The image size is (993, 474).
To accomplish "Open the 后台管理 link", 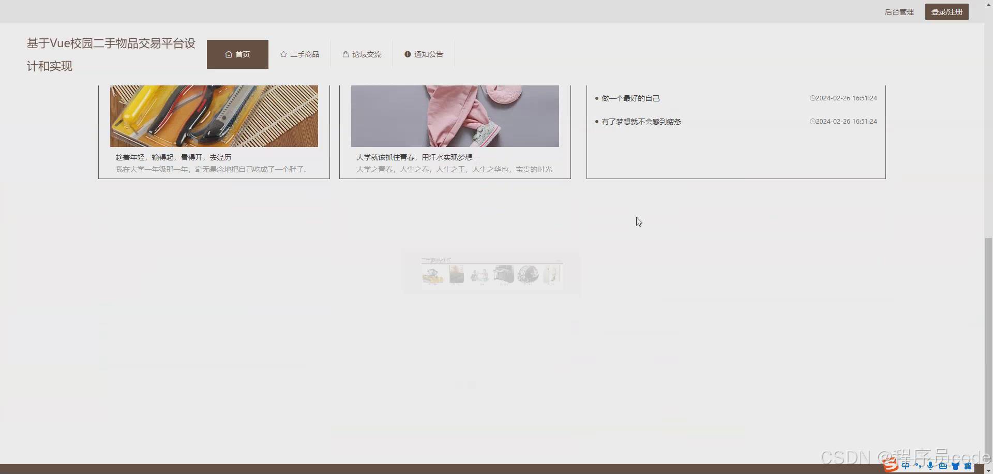I will (899, 11).
